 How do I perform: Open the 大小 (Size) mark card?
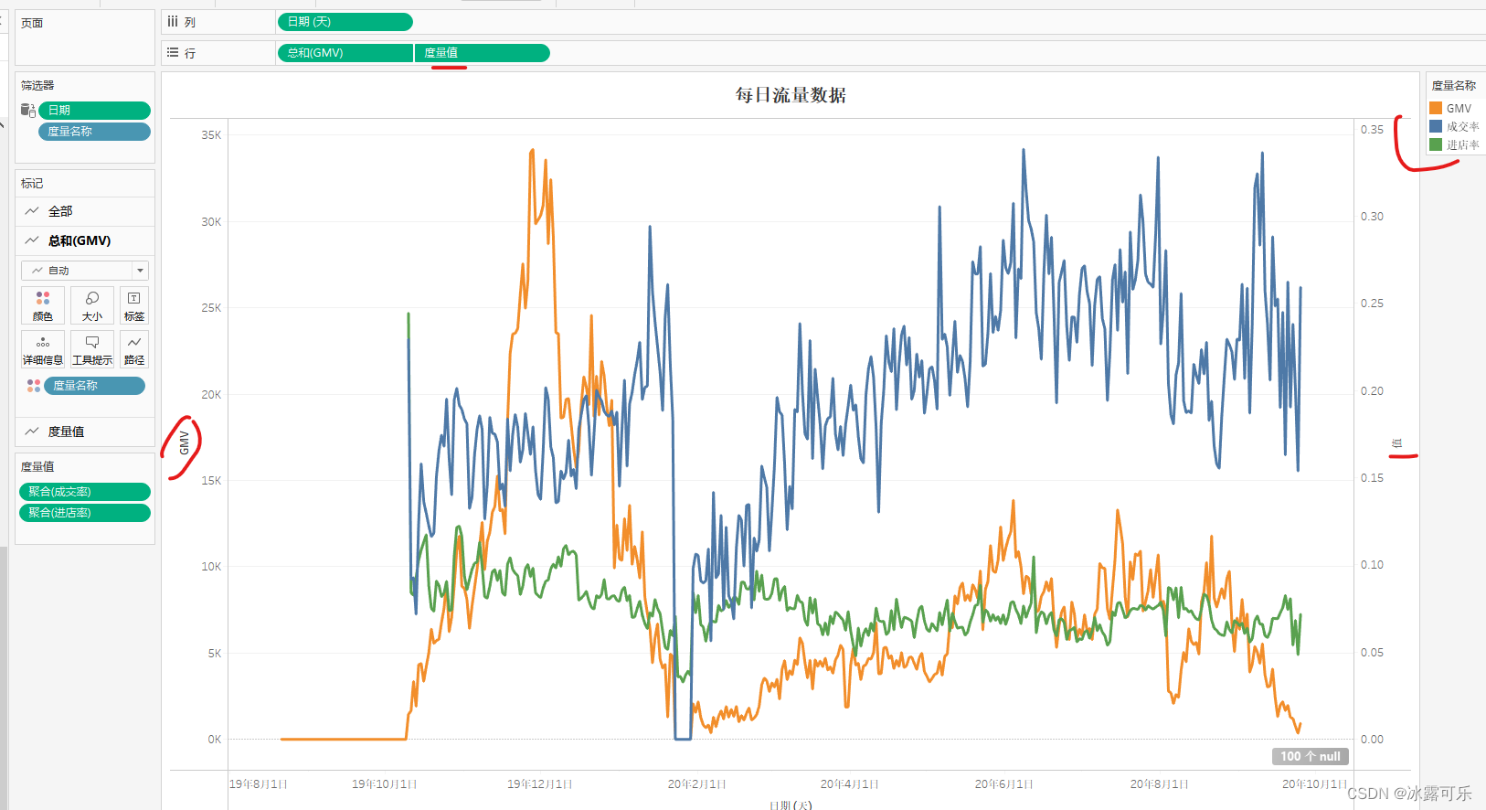click(92, 305)
